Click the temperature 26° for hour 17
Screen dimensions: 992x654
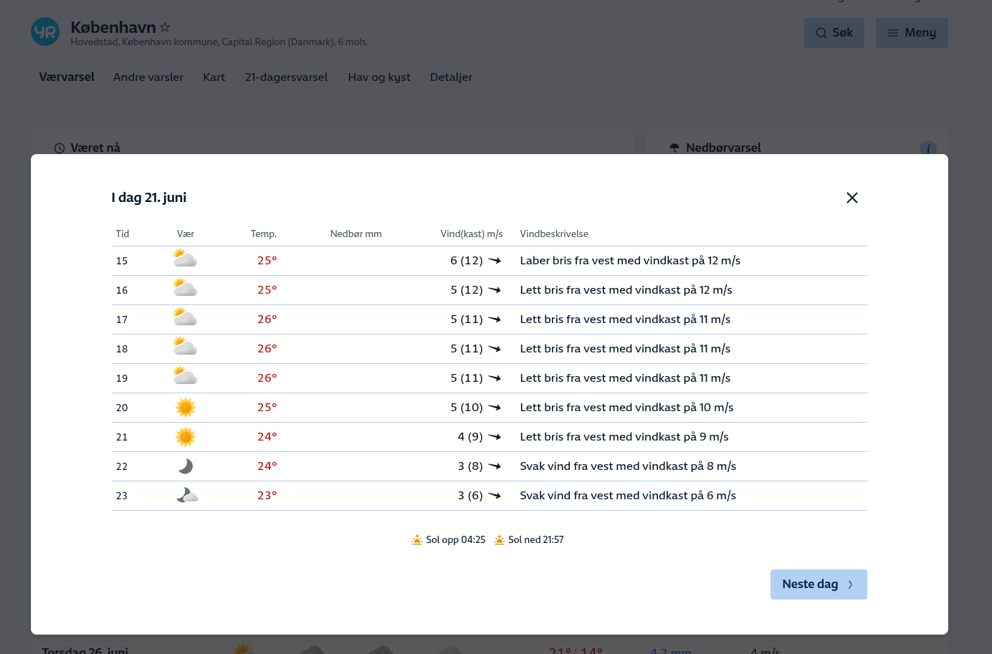tap(267, 319)
